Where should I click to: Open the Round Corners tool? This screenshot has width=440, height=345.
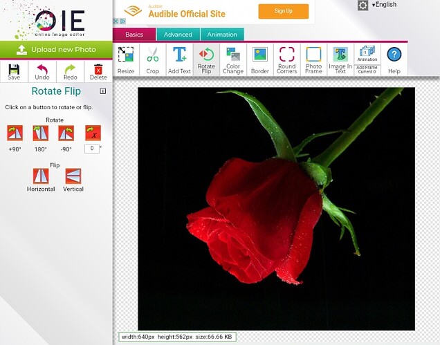(287, 59)
